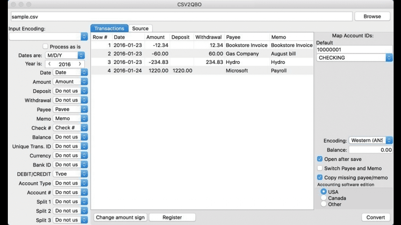Open the Check # mapping dropdown

71,128
